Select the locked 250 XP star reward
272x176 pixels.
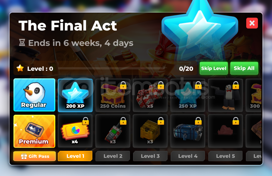[188, 95]
